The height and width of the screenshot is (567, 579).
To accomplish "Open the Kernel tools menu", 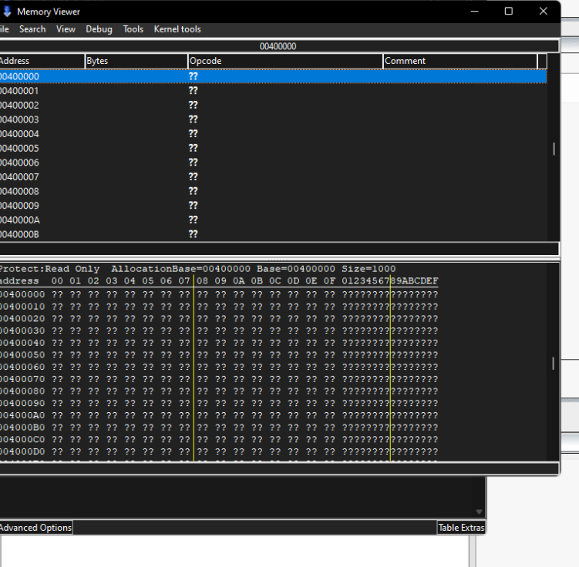I will 177,29.
